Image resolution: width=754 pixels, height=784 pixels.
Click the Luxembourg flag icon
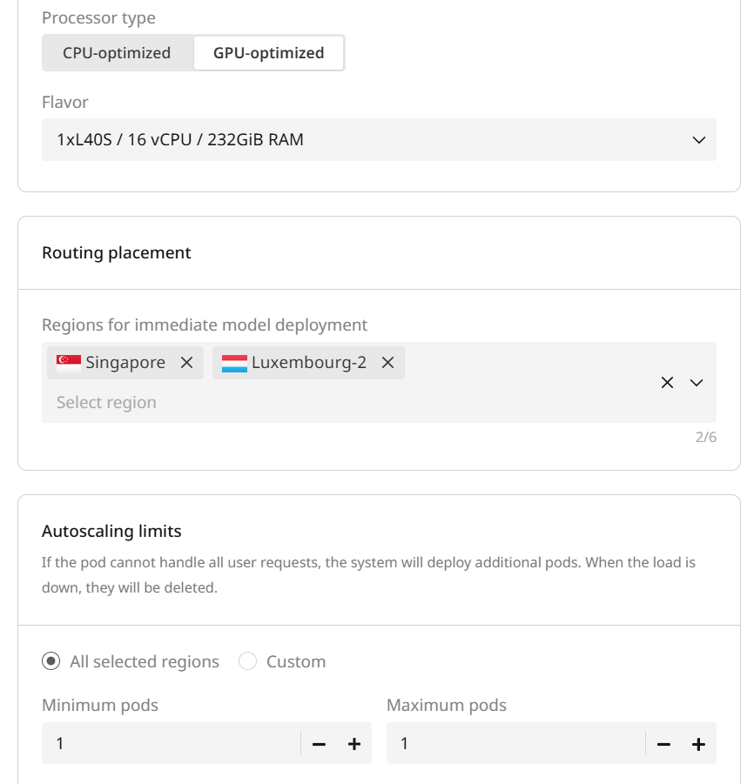234,363
